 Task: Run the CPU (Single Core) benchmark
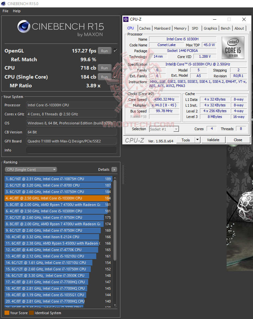[x=105, y=77]
